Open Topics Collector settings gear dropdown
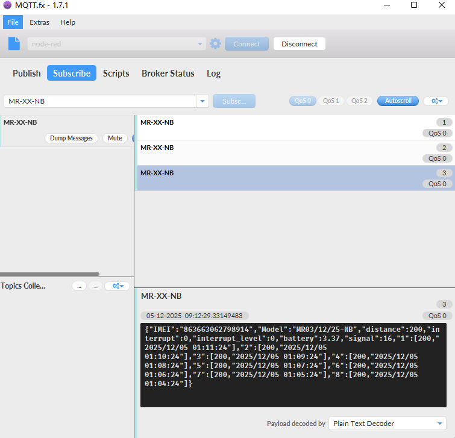This screenshot has height=438, width=455. pos(118,286)
